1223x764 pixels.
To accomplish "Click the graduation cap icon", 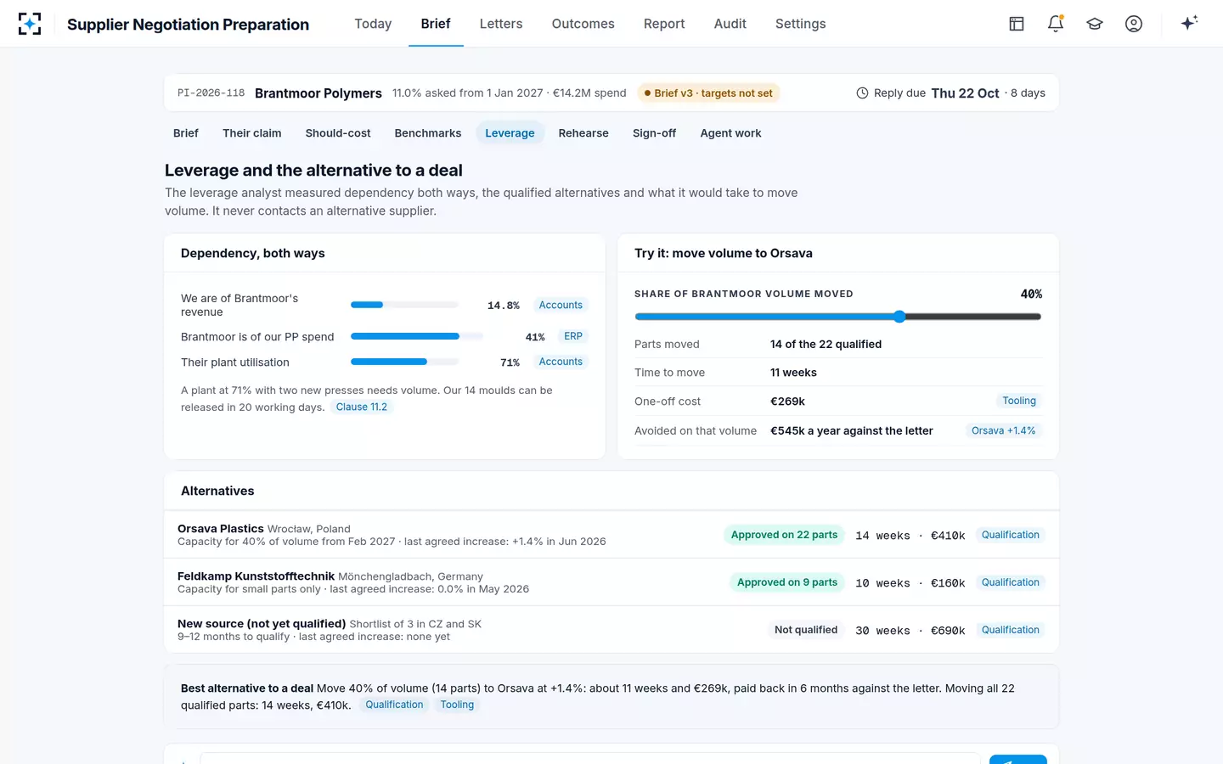I will [1095, 24].
